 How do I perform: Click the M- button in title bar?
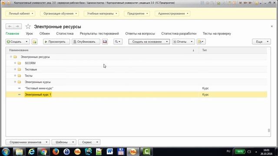click(x=250, y=3)
